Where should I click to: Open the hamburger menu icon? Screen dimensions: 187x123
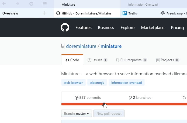pyautogui.click(x=45, y=4)
